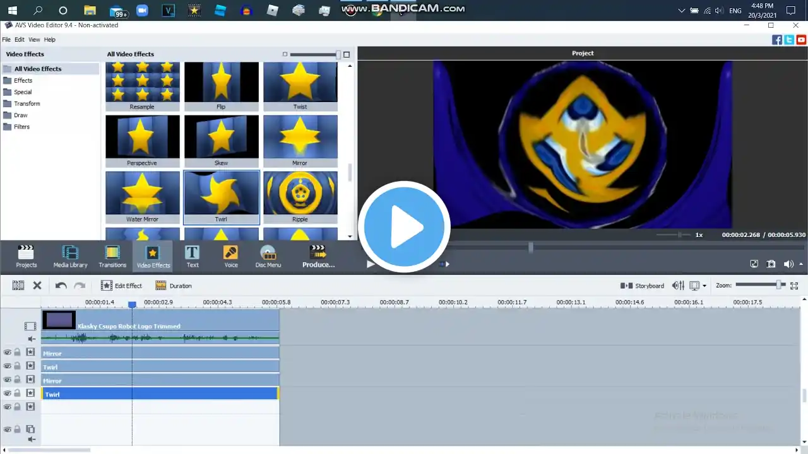Image resolution: width=808 pixels, height=454 pixels.
Task: Open the Projects section
Action: pos(26,257)
